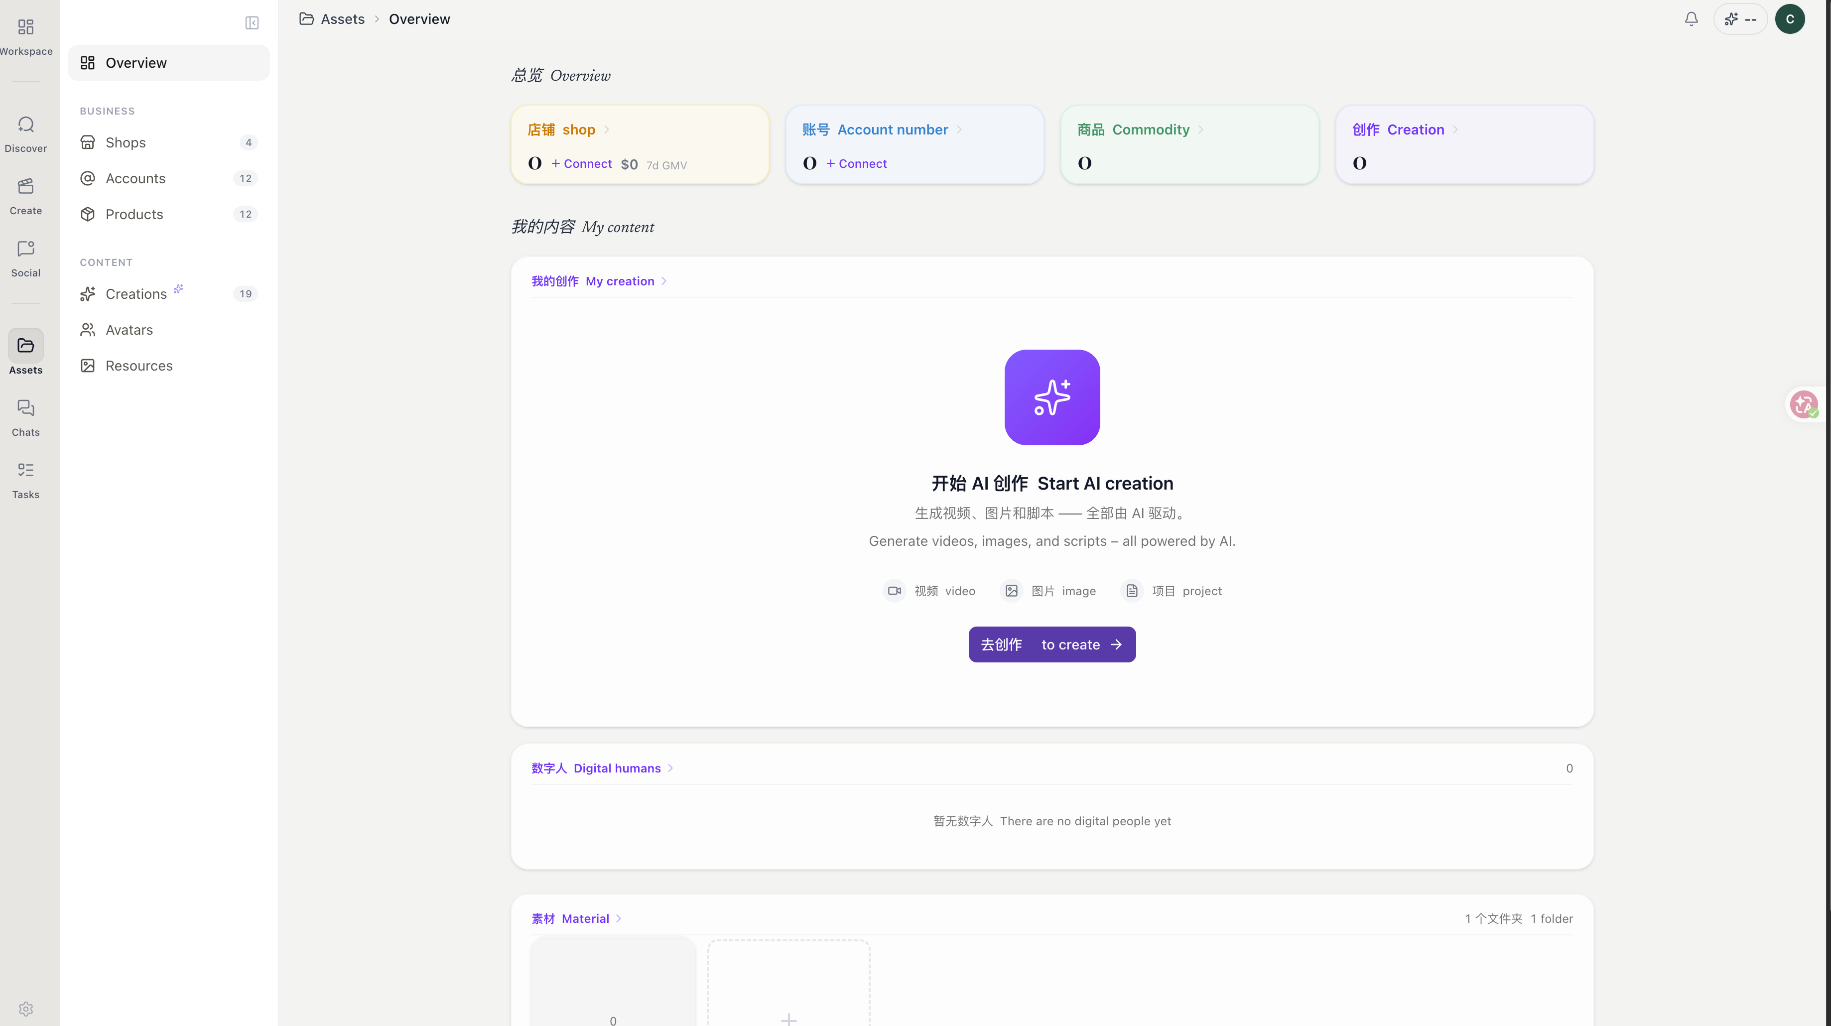Click the purple to create button

(x=1051, y=644)
